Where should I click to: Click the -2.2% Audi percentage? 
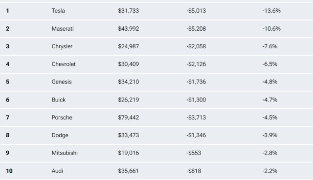(x=270, y=171)
